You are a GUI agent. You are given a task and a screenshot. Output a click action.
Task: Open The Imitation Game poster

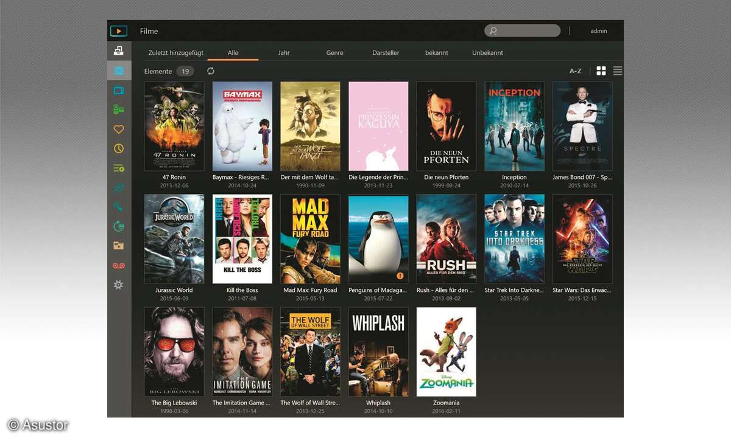point(242,352)
